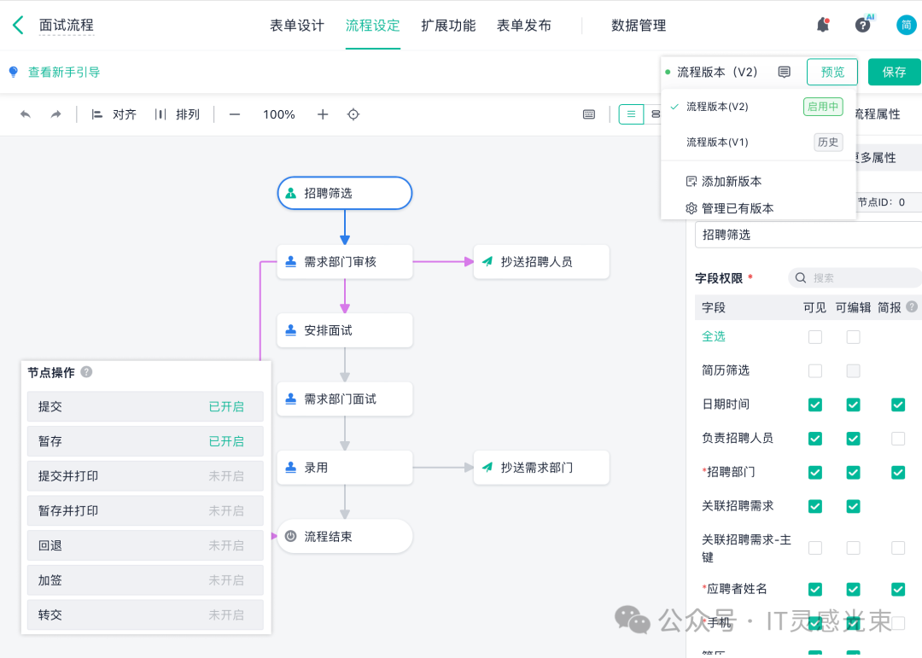Select 添加新版本 from version menu
Image resolution: width=922 pixels, height=658 pixels.
pos(731,182)
